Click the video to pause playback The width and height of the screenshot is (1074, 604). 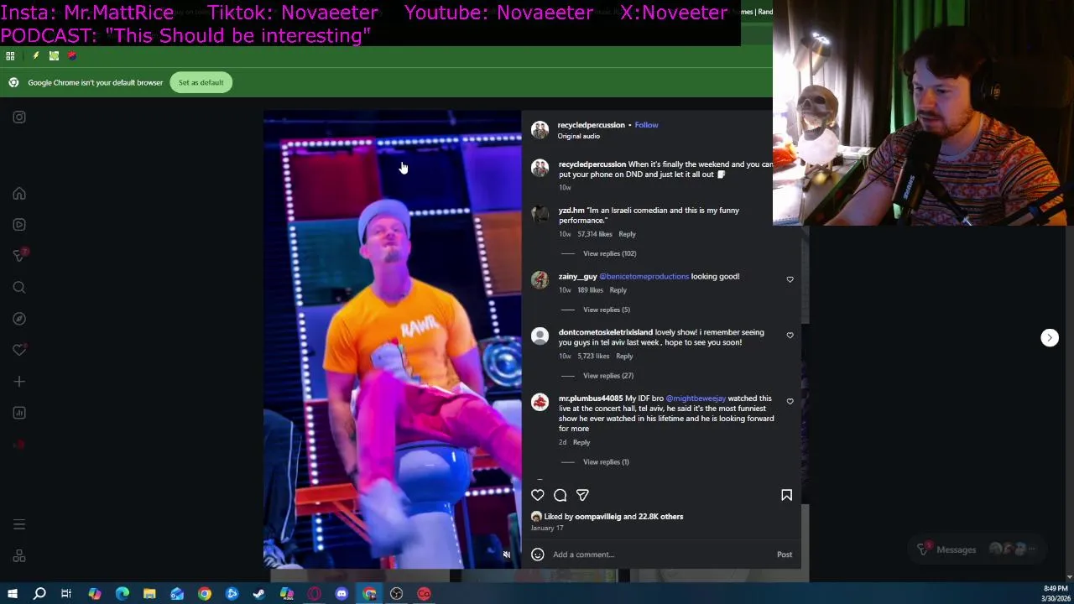[392, 340]
